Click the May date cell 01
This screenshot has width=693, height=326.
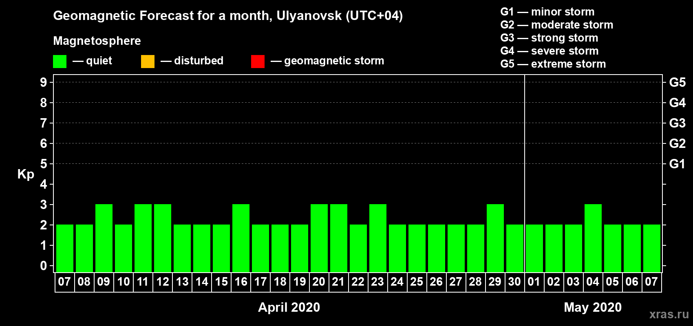pyautogui.click(x=534, y=282)
